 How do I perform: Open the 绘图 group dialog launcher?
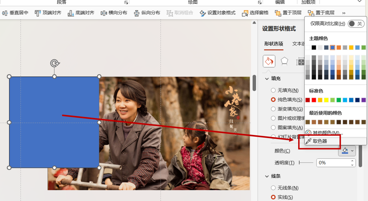click(x=260, y=2)
